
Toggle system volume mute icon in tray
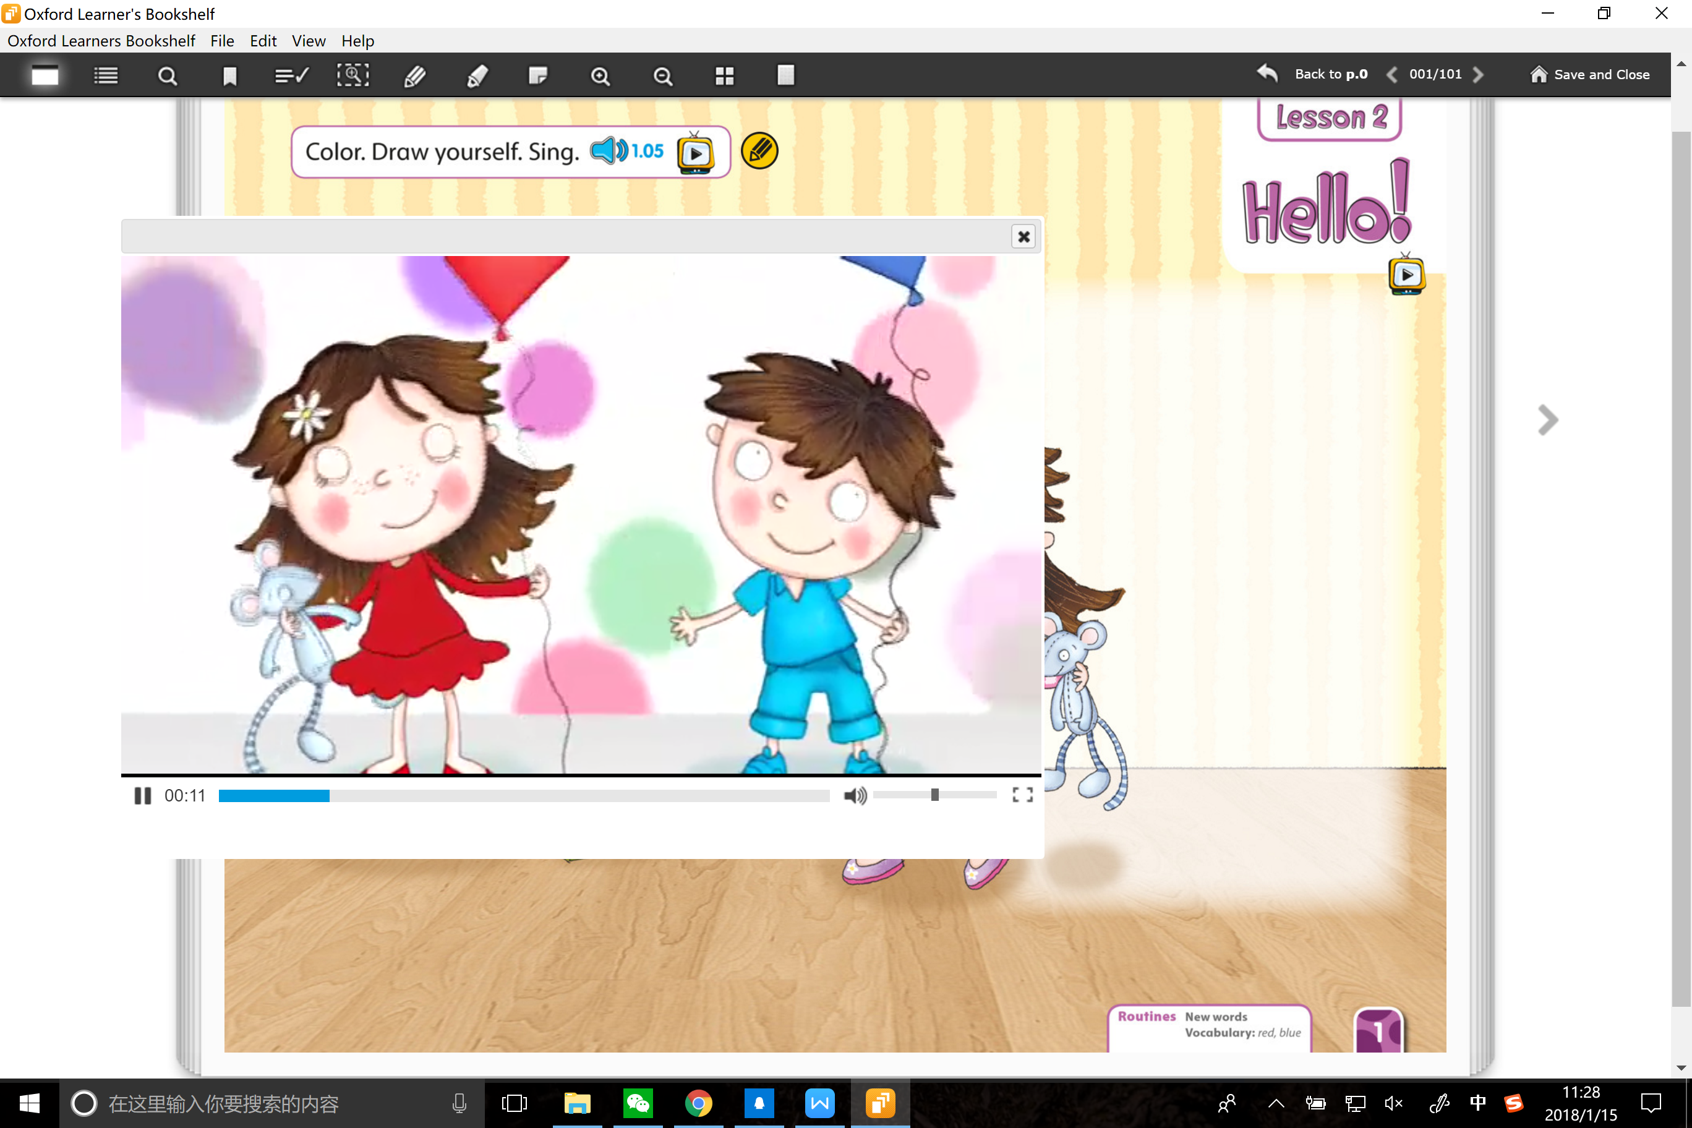point(1393,1103)
